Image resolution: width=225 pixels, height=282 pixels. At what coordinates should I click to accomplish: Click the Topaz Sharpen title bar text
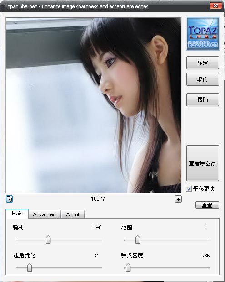(x=76, y=6)
